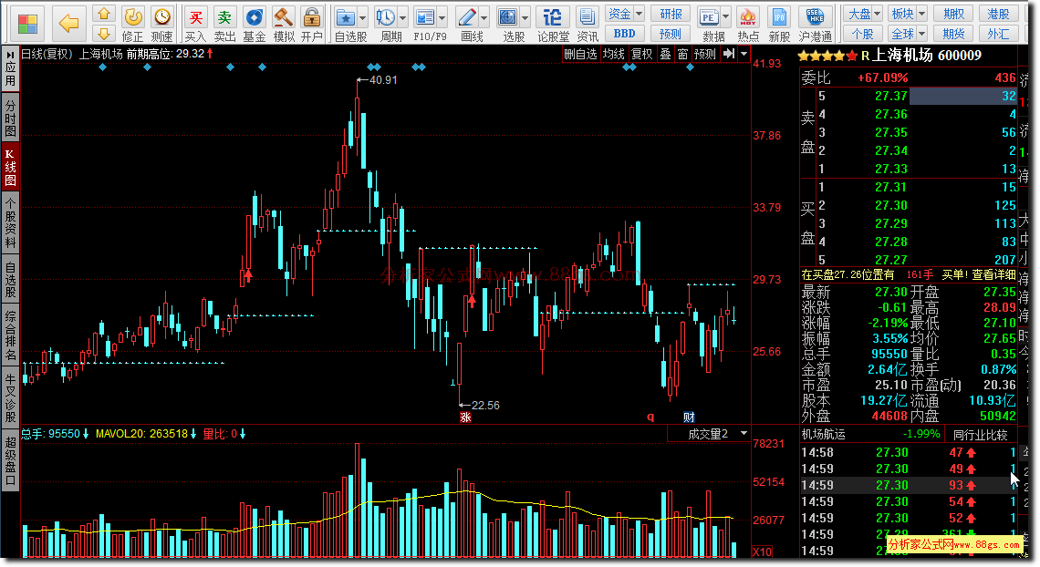Open the 论股堂 forum icon
Viewport: 1040px width, 567px height.
click(553, 17)
